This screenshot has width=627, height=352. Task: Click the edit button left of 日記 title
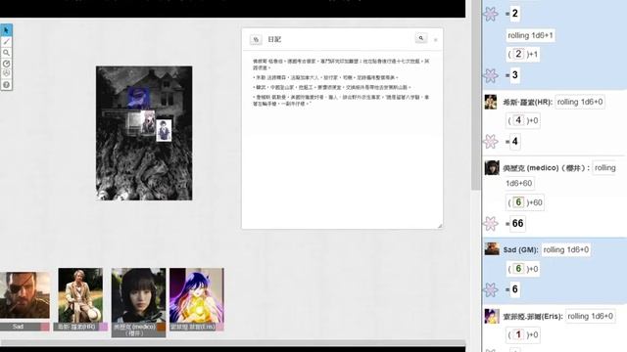point(256,39)
